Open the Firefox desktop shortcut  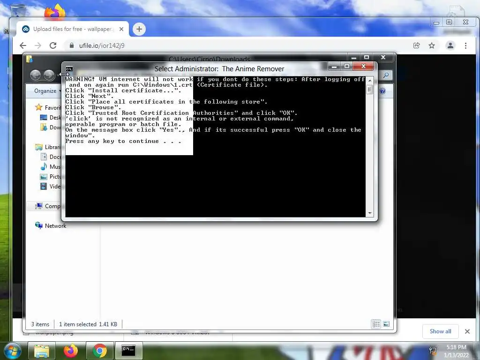[55, 12]
